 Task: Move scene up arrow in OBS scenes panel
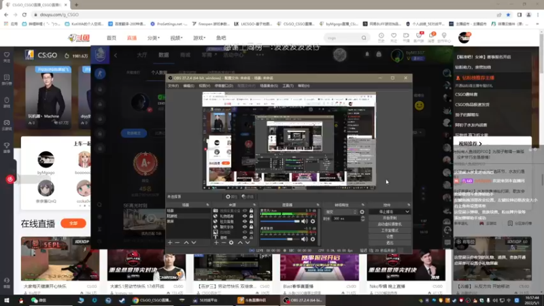tap(186, 243)
